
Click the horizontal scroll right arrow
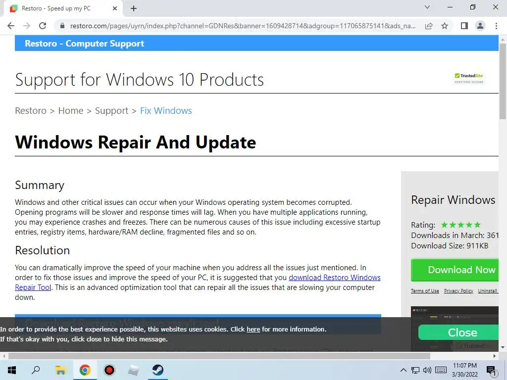tap(495, 356)
